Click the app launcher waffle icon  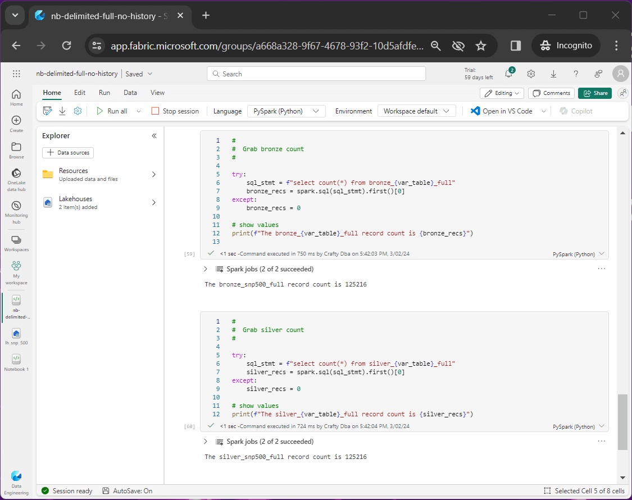coord(16,74)
